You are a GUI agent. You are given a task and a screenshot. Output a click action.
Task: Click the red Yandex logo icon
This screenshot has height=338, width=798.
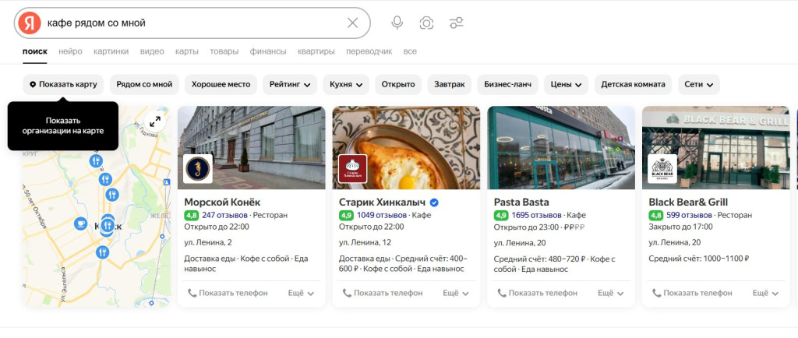click(30, 23)
